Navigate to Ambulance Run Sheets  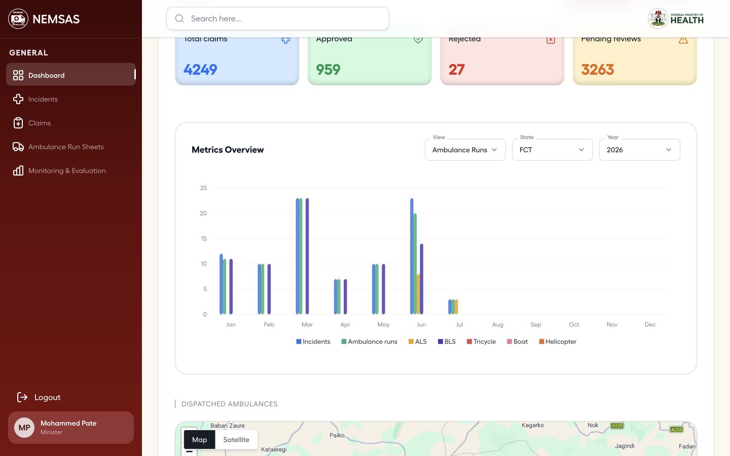click(71, 147)
